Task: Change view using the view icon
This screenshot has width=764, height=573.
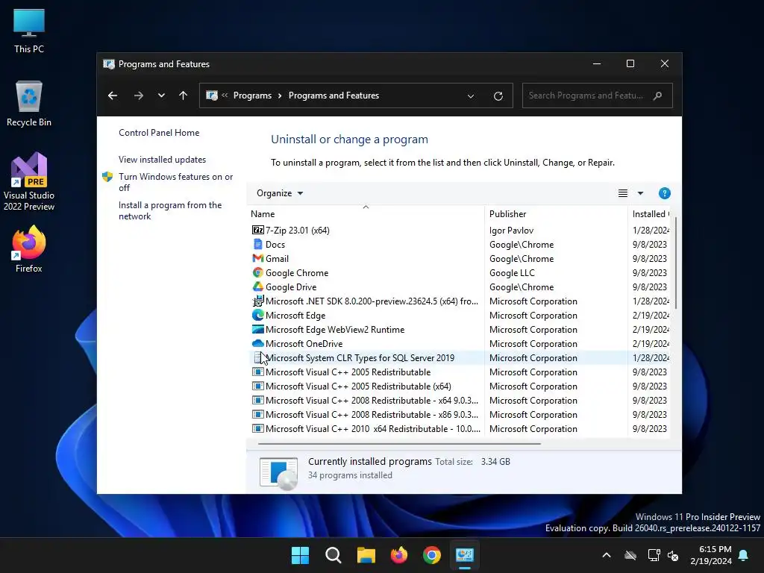Action: (623, 193)
